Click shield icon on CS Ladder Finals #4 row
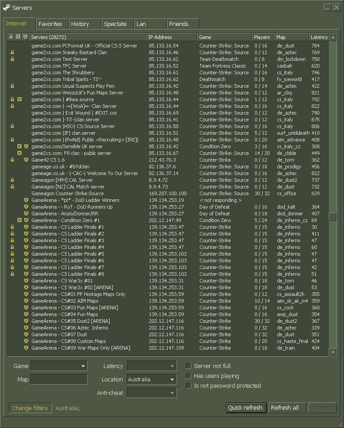This screenshot has width=344, height=428. point(26,247)
